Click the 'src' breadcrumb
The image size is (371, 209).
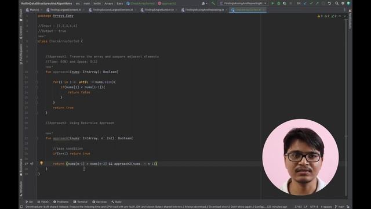pos(78,3)
